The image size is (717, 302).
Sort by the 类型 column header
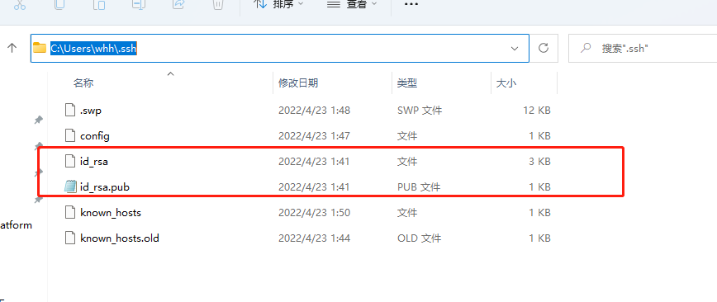click(x=407, y=83)
